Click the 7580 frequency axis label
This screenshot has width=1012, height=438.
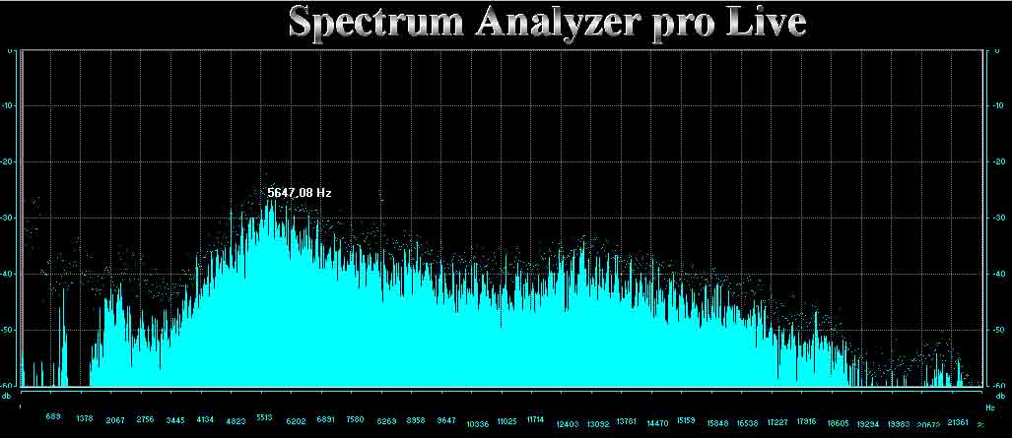(x=355, y=419)
